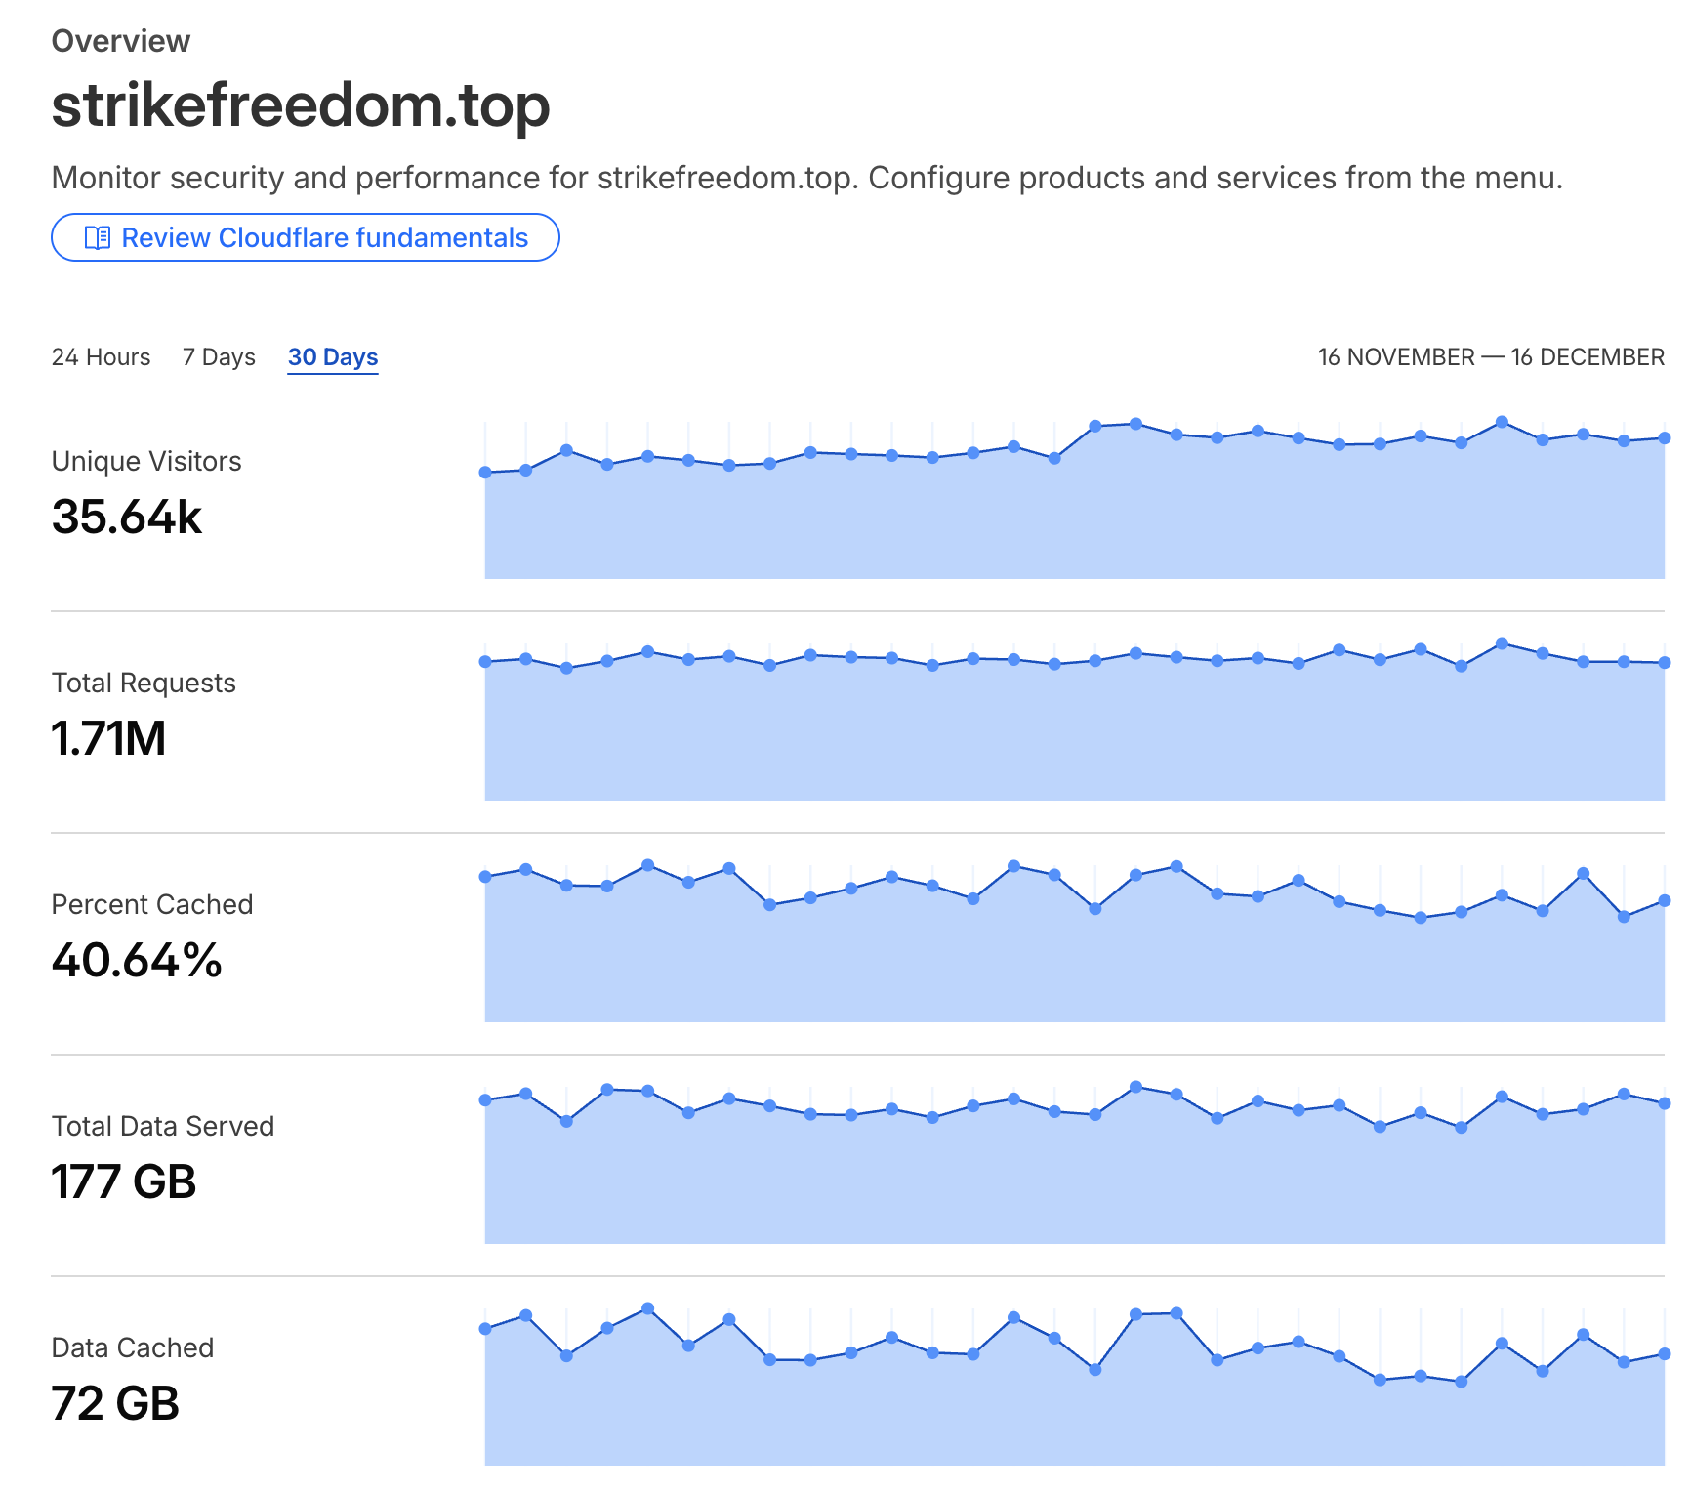Viewport: 1691px width, 1492px height.
Task: Click the strikefreedom.top domain title
Action: tap(301, 104)
